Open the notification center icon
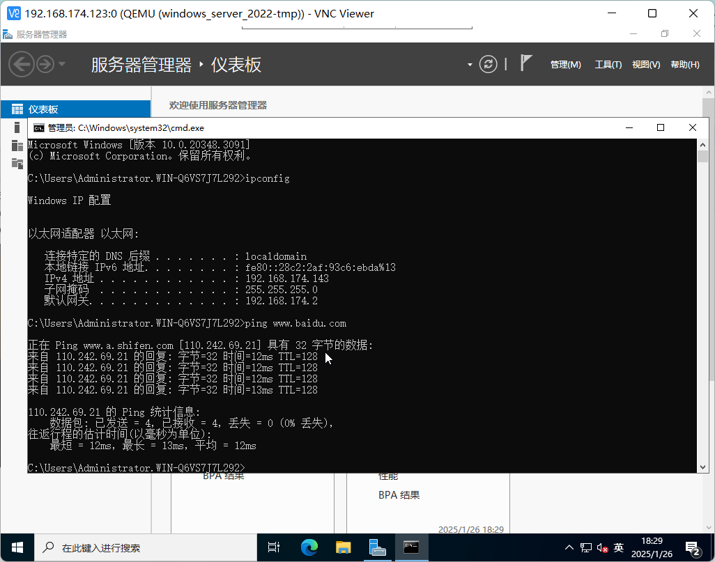 [693, 548]
